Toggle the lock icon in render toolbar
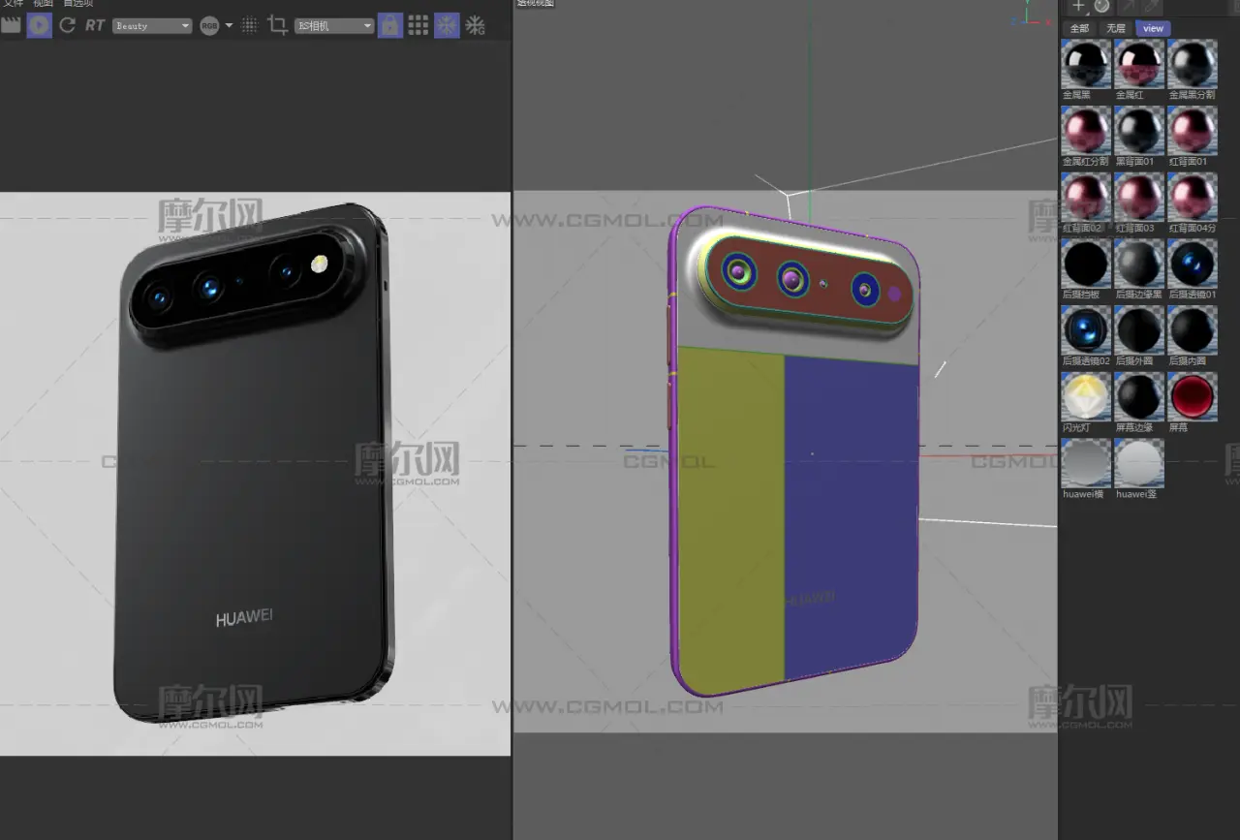This screenshot has height=840, width=1240. (x=389, y=25)
